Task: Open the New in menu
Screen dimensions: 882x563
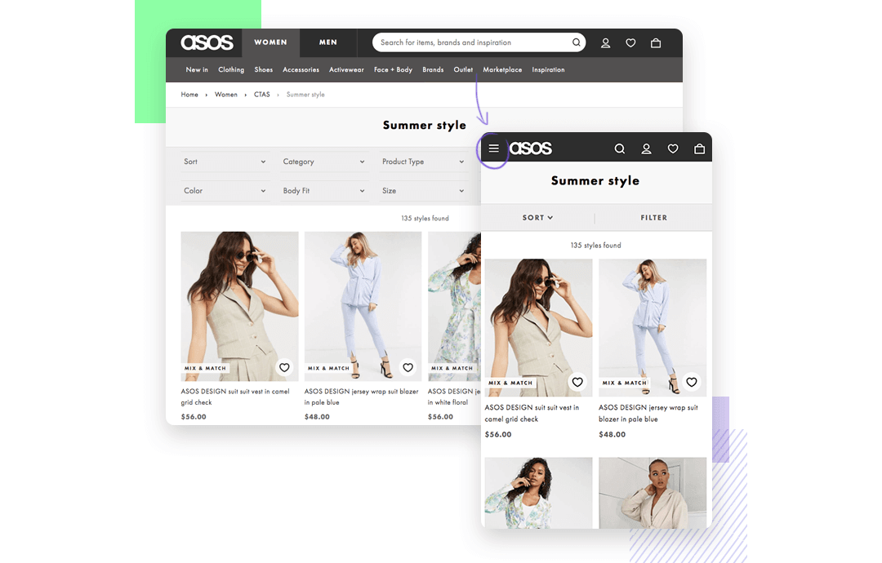Action: [197, 69]
